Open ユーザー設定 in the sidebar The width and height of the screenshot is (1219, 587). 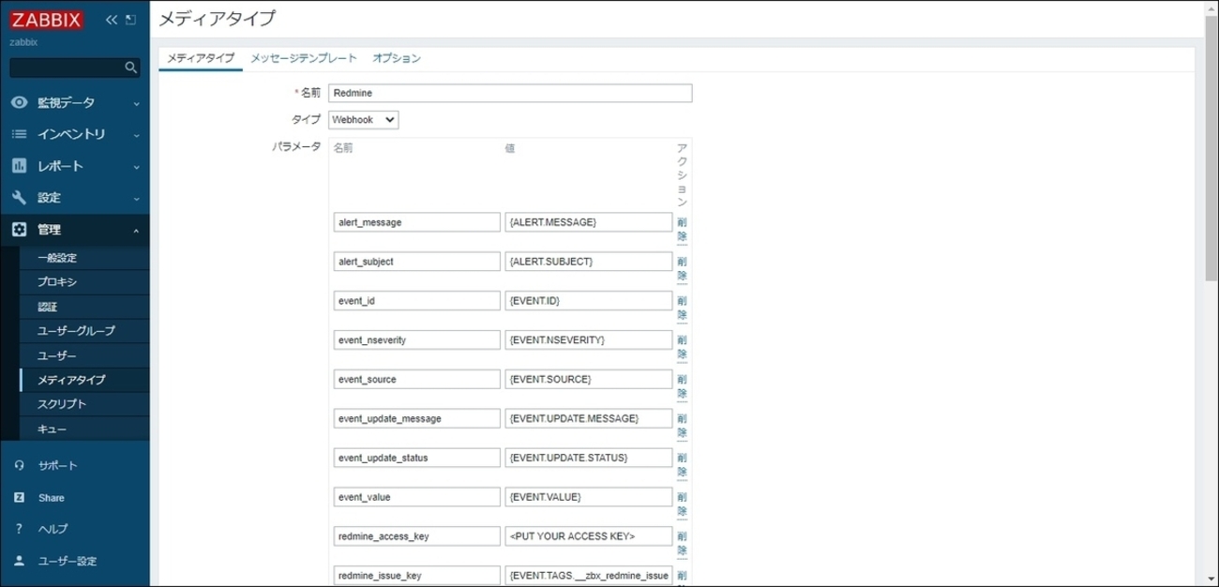point(68,561)
